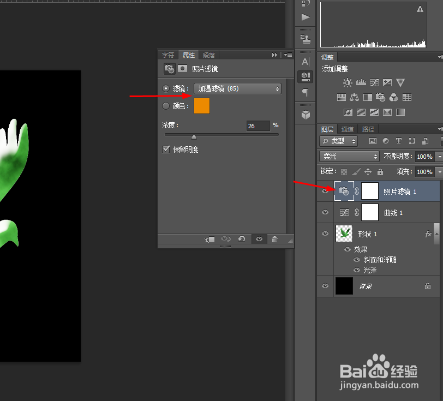Filter layers by type layers
Image resolution: width=443 pixels, height=401 pixels.
[x=399, y=141]
